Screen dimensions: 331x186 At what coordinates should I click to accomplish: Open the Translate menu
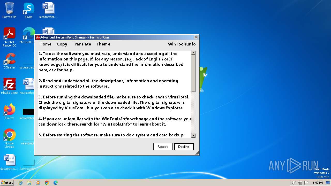(x=82, y=44)
